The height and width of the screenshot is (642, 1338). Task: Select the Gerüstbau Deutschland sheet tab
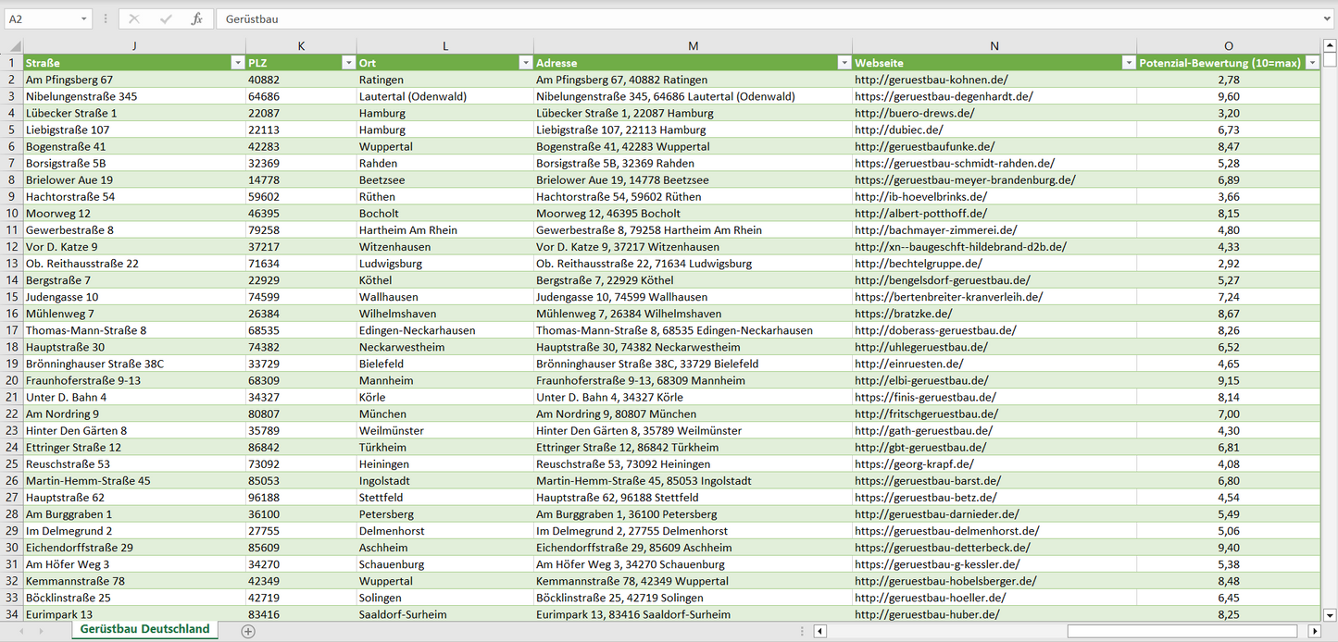coord(144,629)
